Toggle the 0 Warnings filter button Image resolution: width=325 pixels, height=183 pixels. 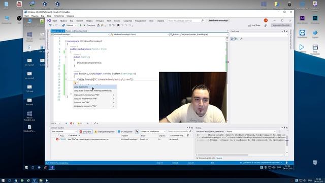point(105,132)
